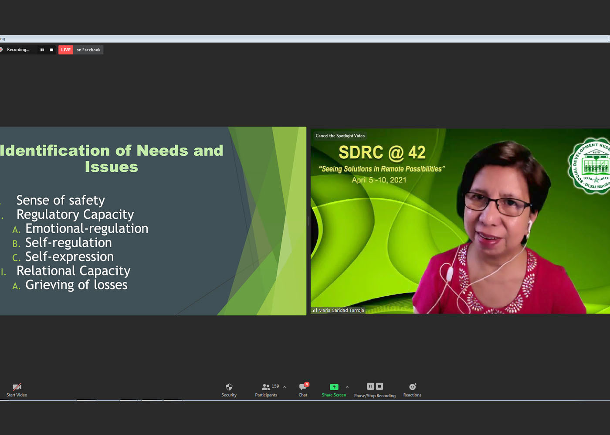This screenshot has width=610, height=435.
Task: Click the Recording... status indicator
Action: pyautogui.click(x=18, y=50)
